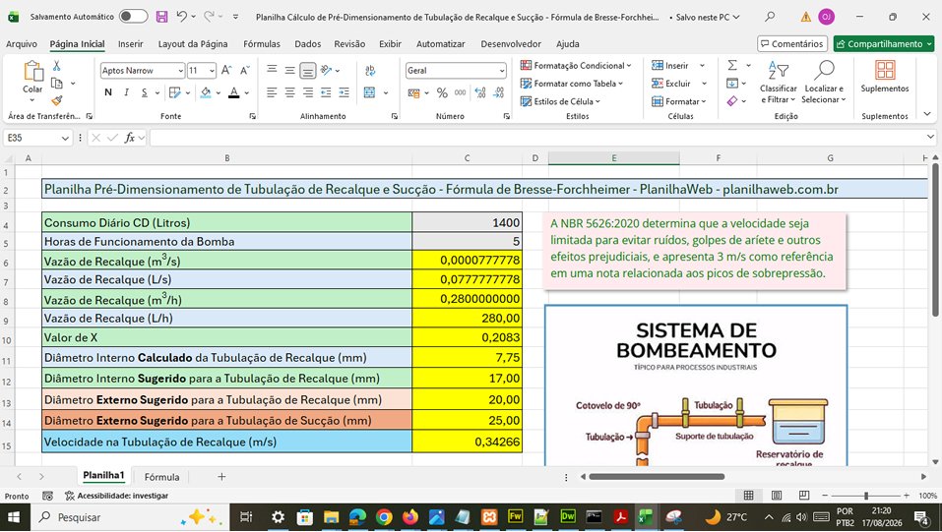Switch to Layout da Página tab
942x532 pixels.
193,44
